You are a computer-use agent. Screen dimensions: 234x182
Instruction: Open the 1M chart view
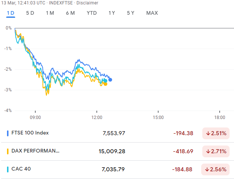pos(50,13)
